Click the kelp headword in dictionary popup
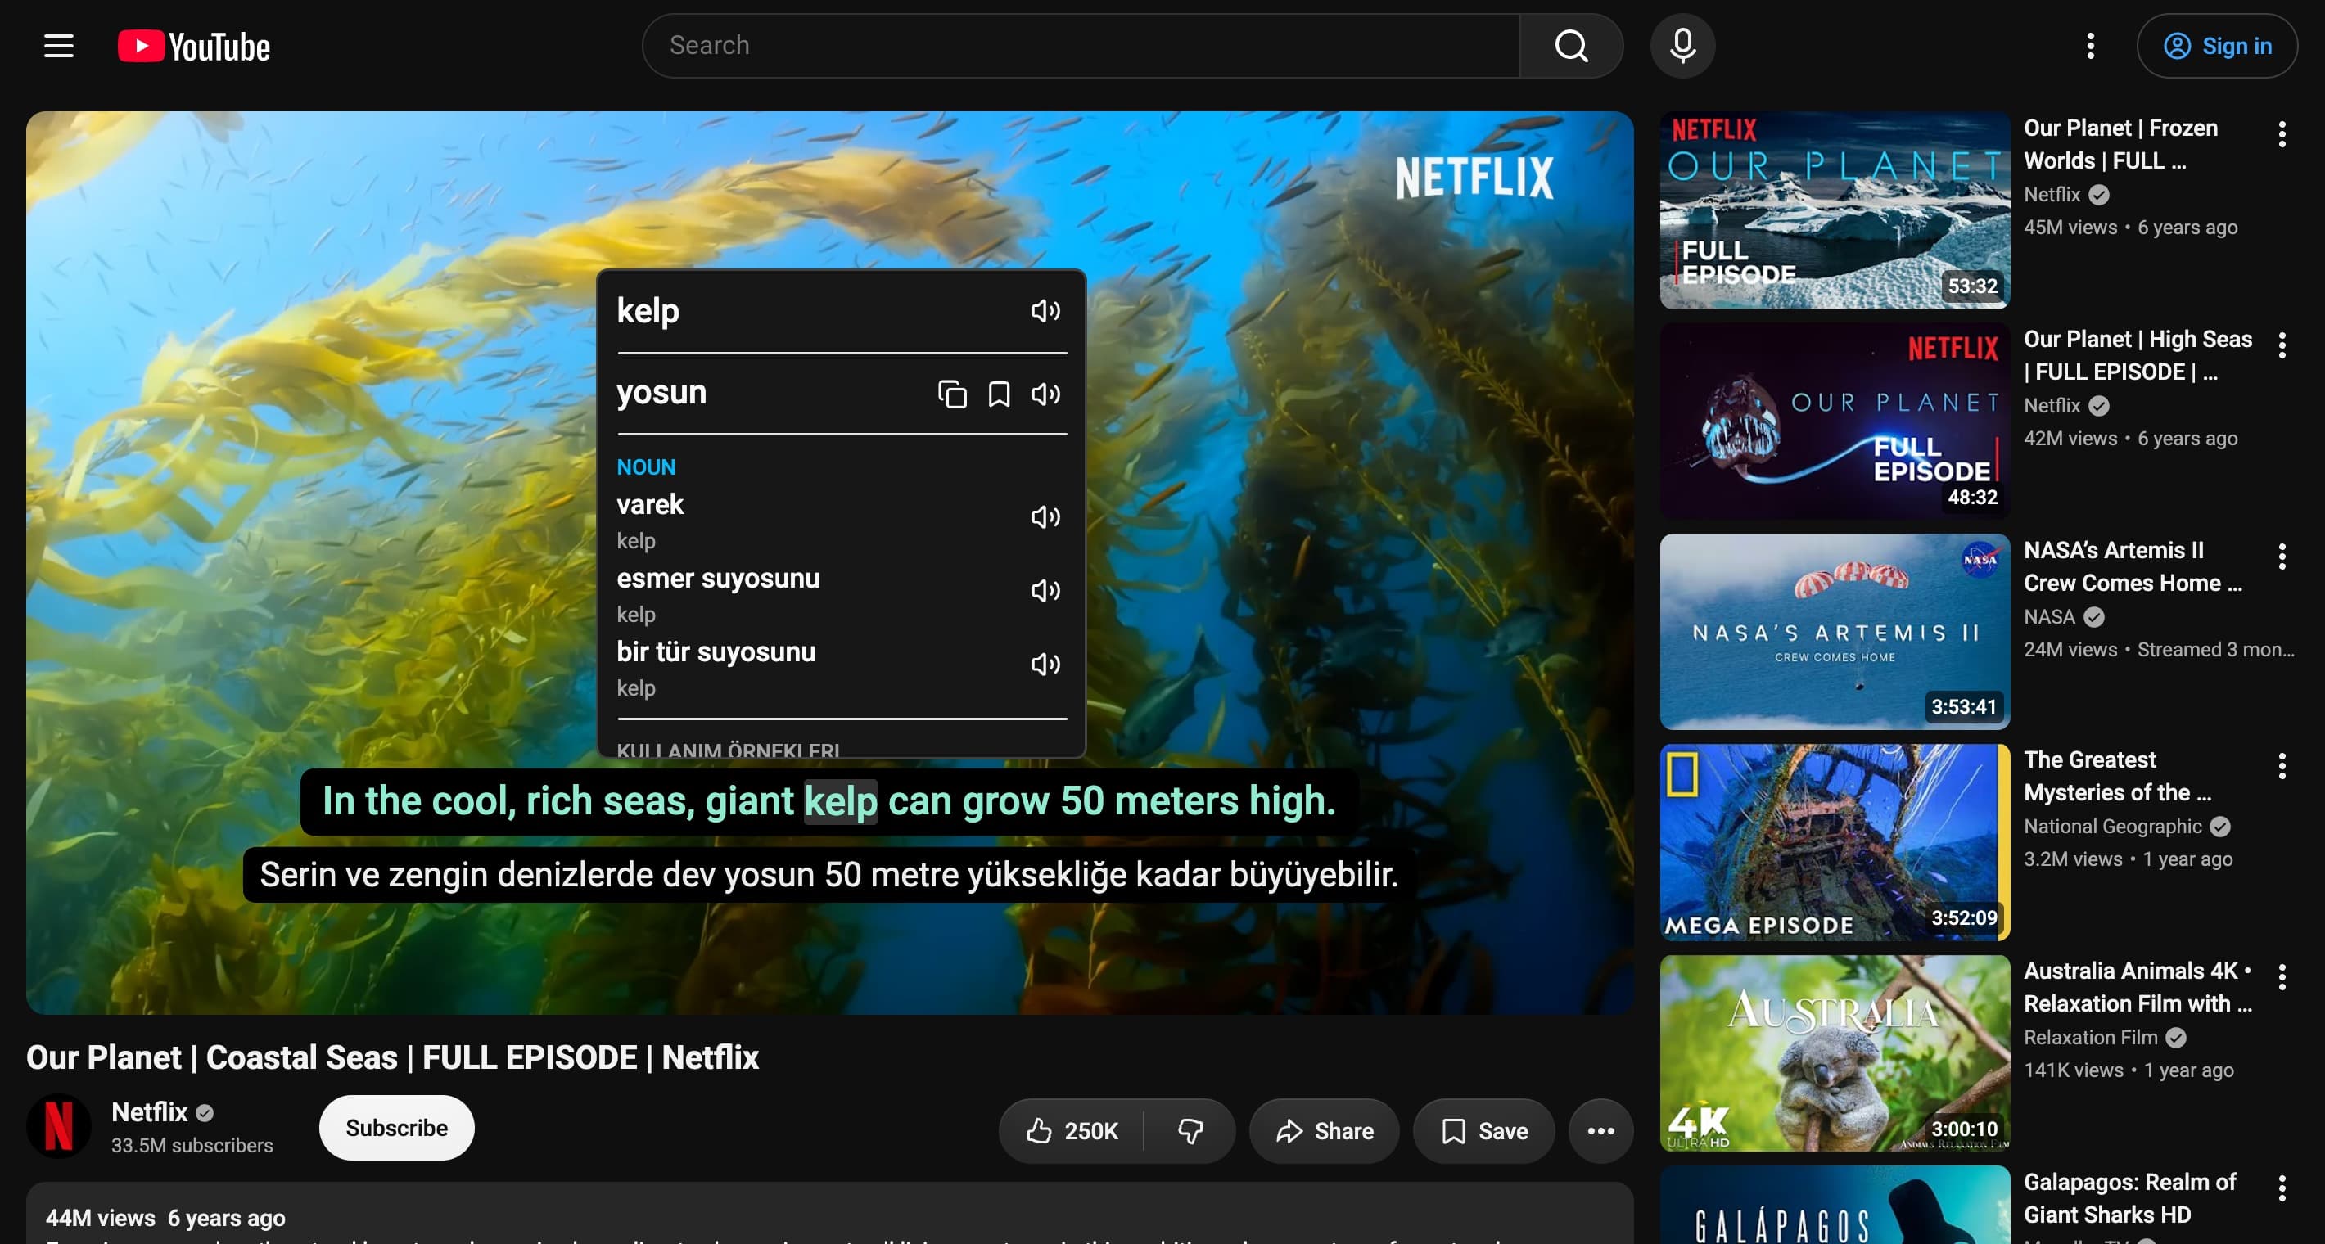The height and width of the screenshot is (1244, 2325). tap(648, 311)
